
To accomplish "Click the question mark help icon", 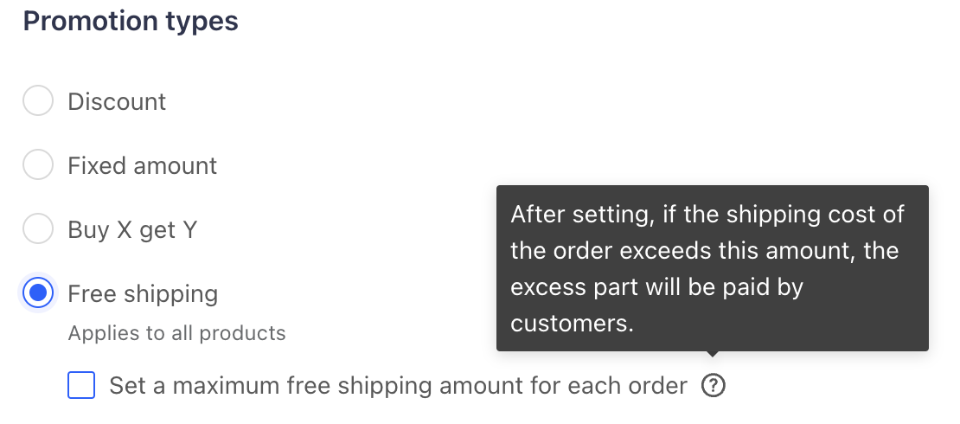I will [x=714, y=386].
